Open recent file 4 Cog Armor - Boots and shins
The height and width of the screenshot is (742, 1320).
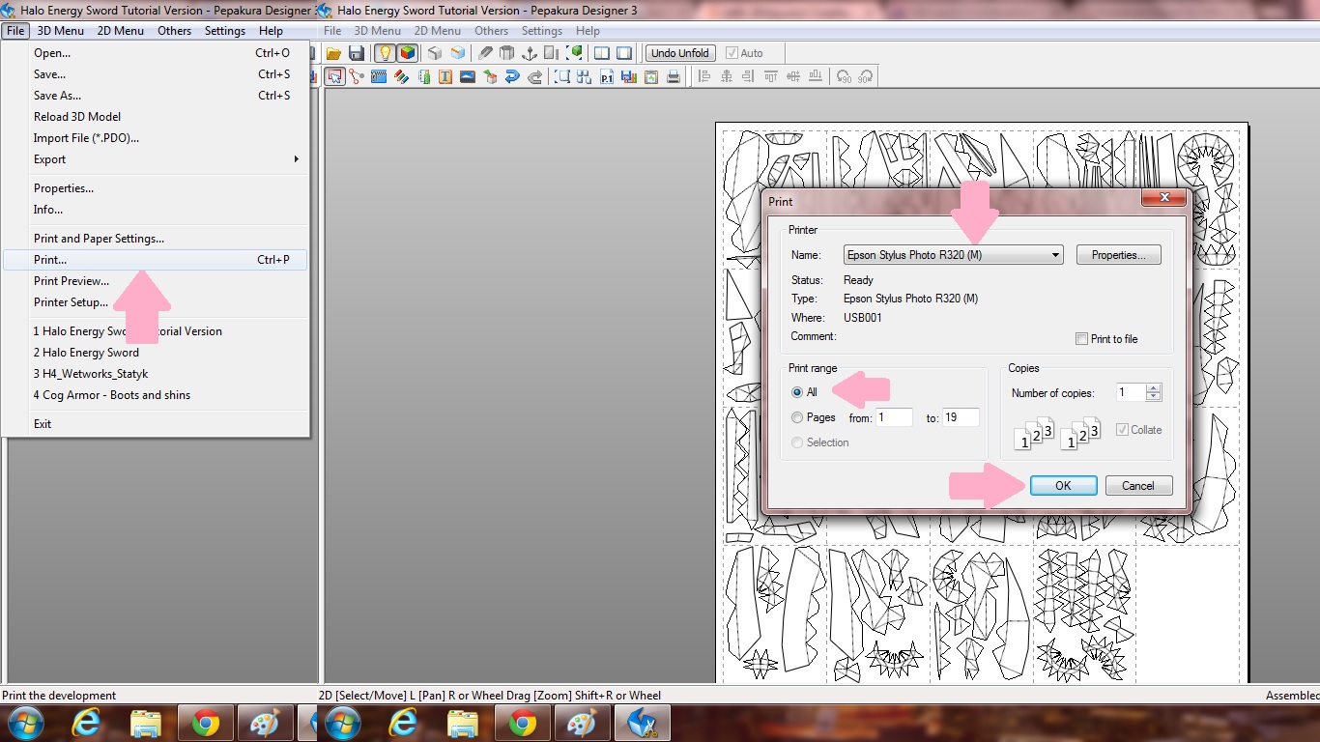[155, 395]
